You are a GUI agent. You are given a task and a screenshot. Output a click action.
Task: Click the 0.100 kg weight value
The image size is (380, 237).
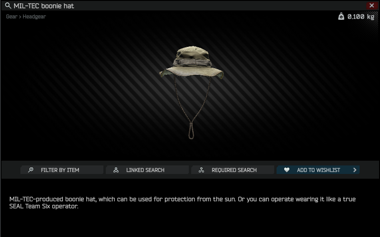361,17
